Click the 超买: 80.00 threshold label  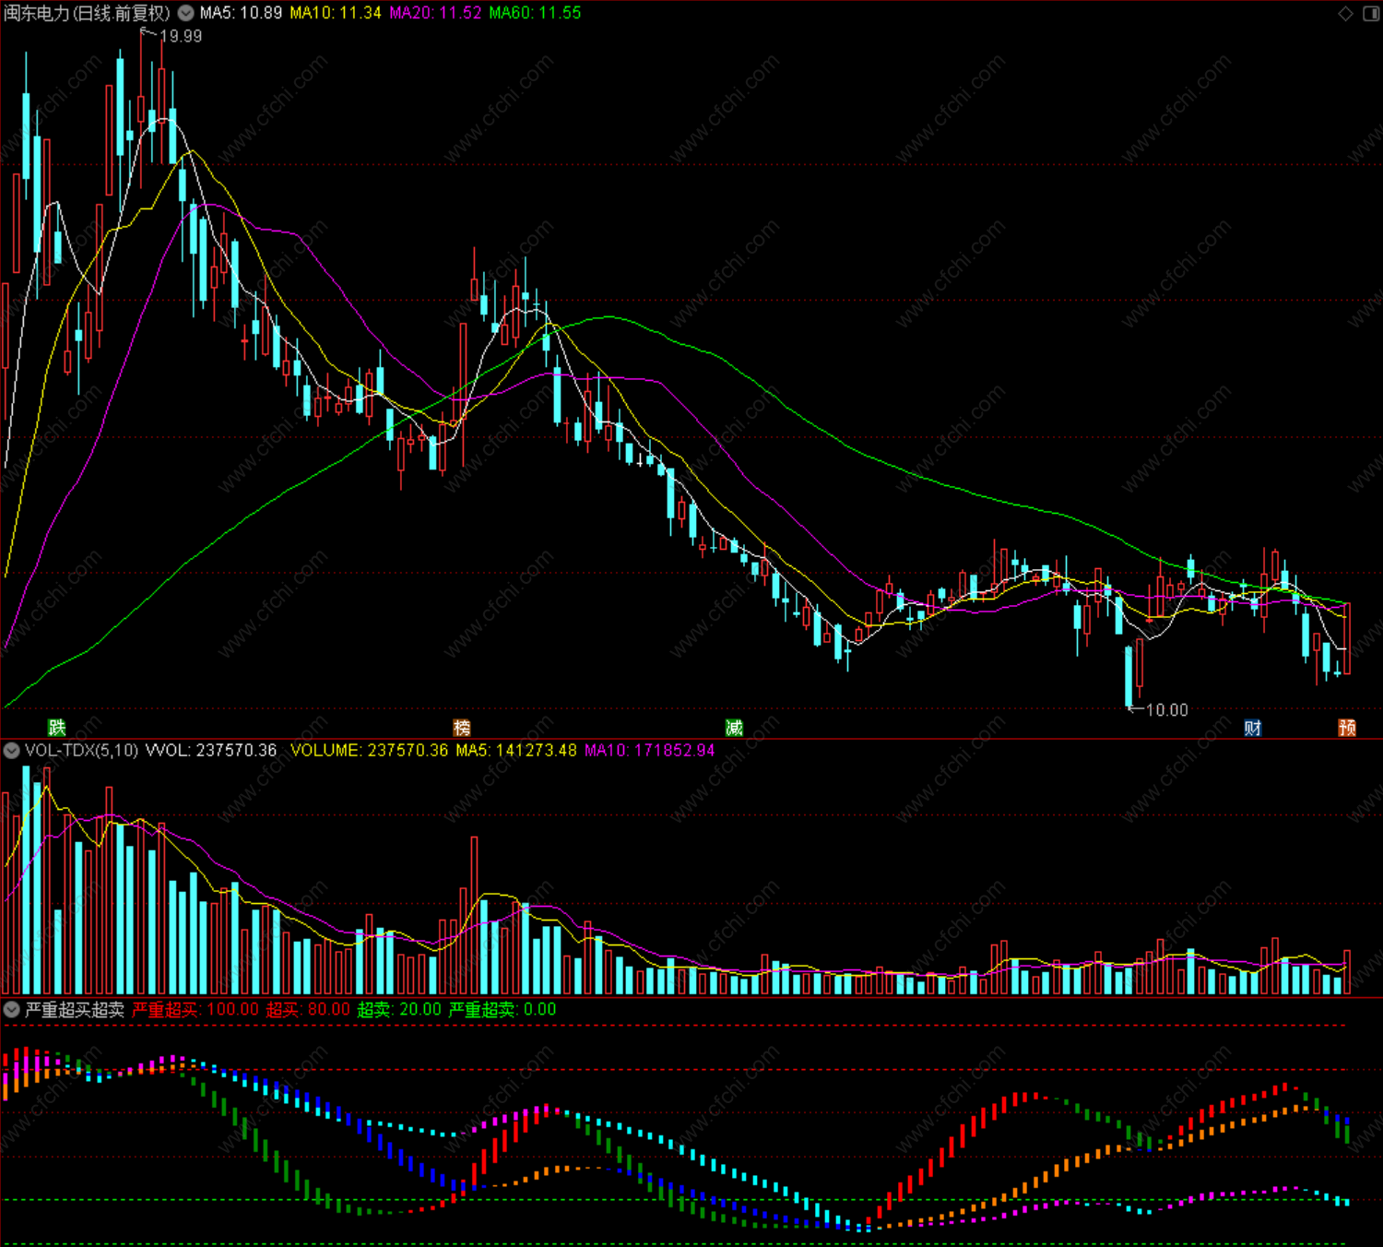pyautogui.click(x=308, y=1010)
